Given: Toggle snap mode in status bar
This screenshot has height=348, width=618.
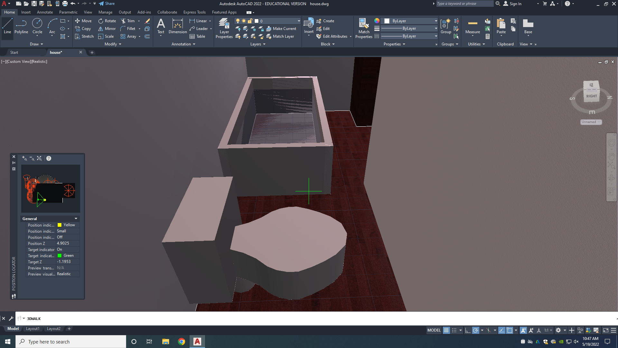Looking at the screenshot, I should (454, 330).
